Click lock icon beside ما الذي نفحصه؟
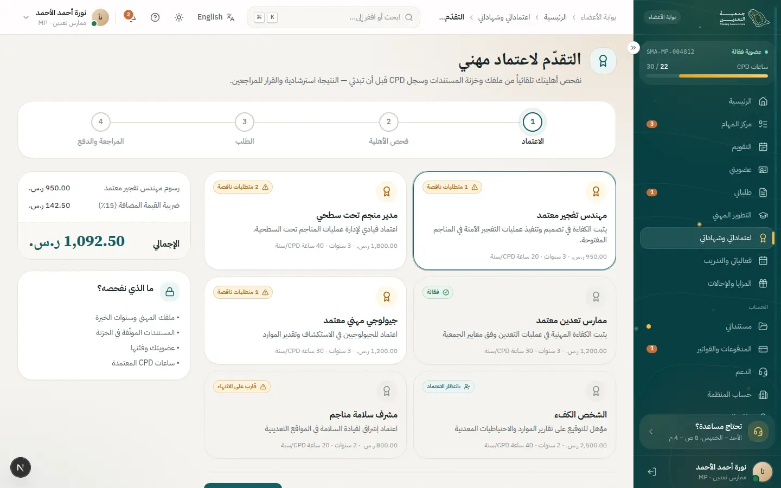The width and height of the screenshot is (781, 488). pyautogui.click(x=170, y=292)
